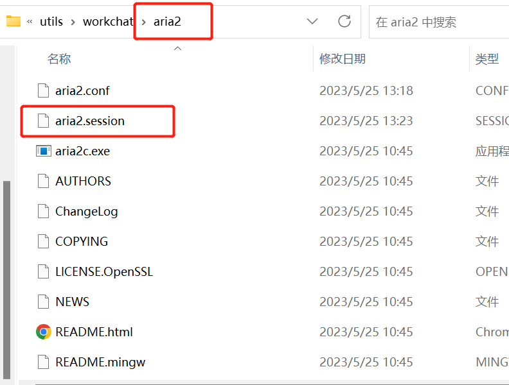Image resolution: width=509 pixels, height=385 pixels.
Task: Select the README.mingw file name
Action: pyautogui.click(x=100, y=362)
